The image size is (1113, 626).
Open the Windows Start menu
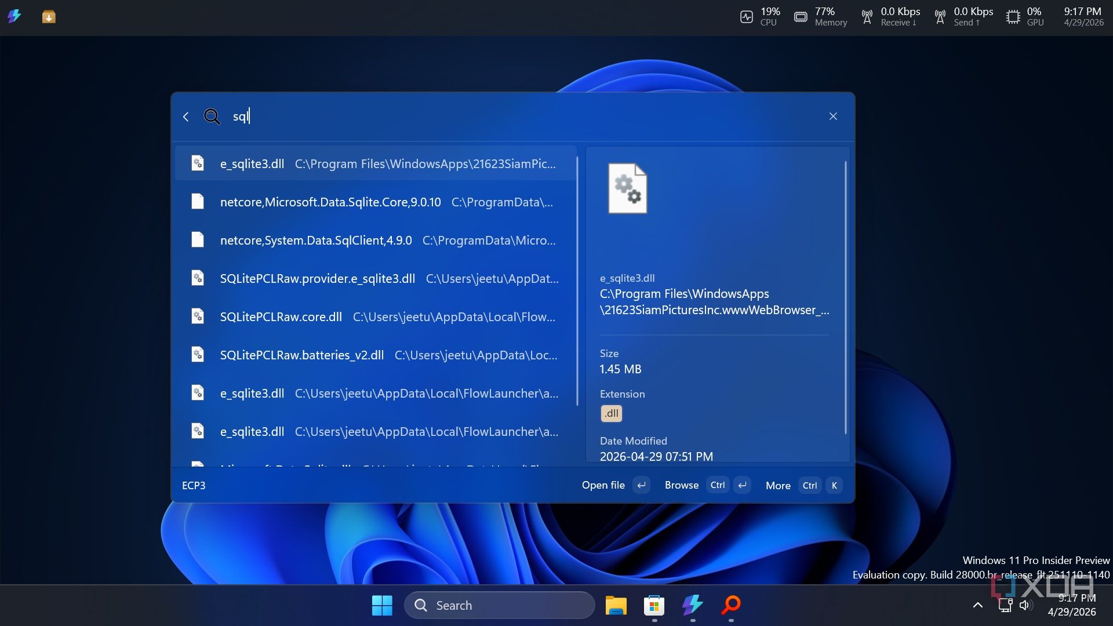pos(382,606)
